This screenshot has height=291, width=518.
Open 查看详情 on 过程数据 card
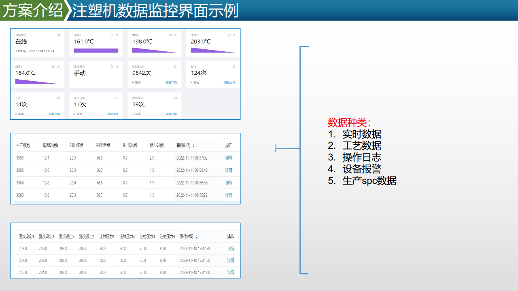171,82
